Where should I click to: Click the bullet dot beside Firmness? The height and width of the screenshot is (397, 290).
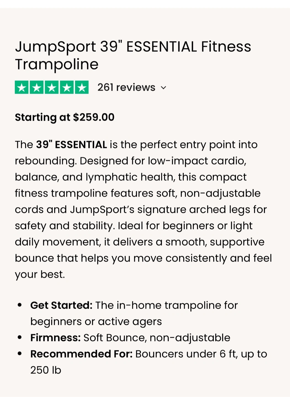pyautogui.click(x=20, y=337)
